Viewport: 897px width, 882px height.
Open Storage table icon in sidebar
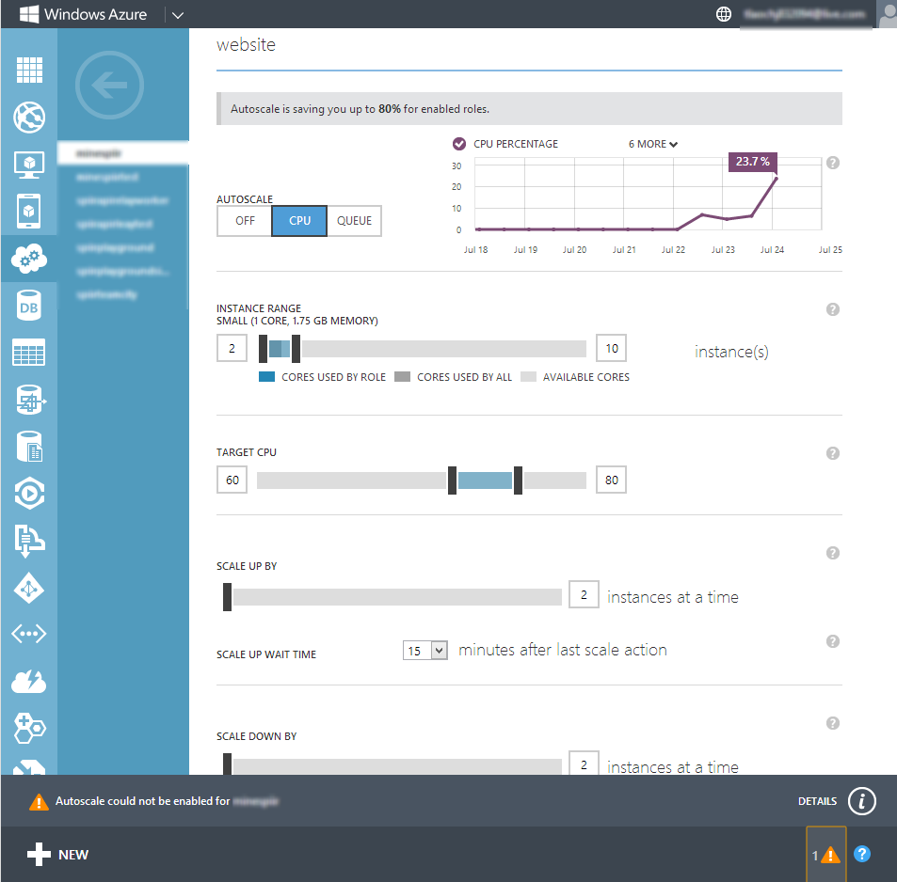(29, 352)
